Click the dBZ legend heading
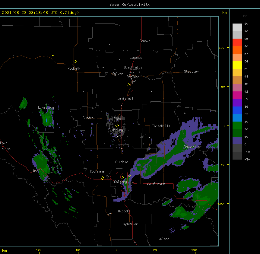Image resolution: width=260 pixels, height=254 pixels. 244,16
